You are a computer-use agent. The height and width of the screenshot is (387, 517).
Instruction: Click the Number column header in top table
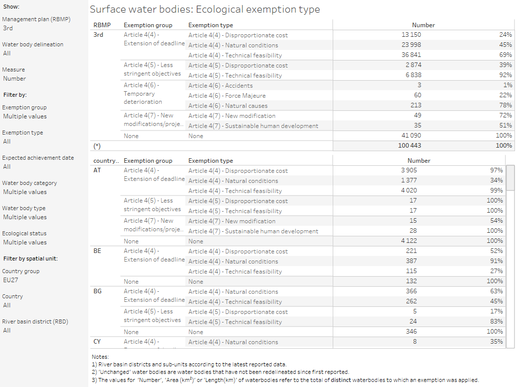coord(424,25)
